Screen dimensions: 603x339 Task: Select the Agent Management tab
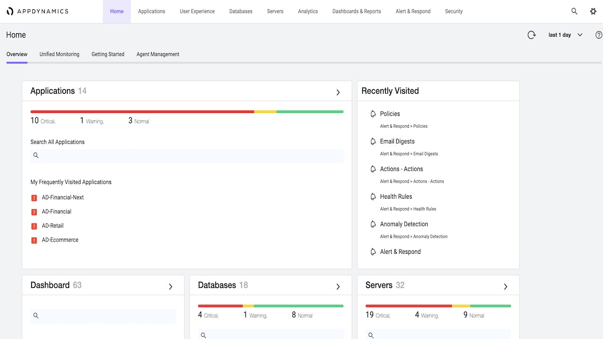point(158,54)
